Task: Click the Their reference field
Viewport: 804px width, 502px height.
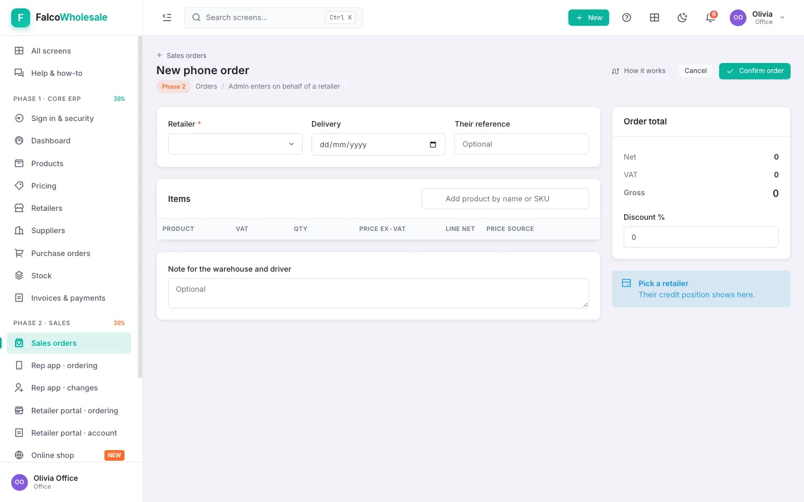Action: click(521, 144)
